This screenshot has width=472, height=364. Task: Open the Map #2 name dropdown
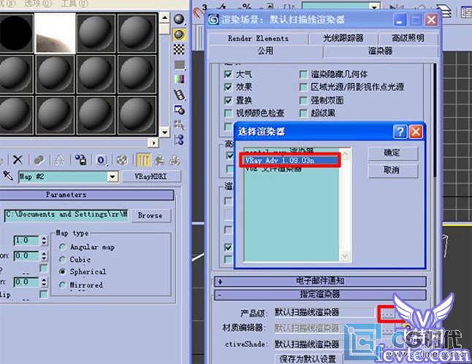pyautogui.click(x=113, y=177)
